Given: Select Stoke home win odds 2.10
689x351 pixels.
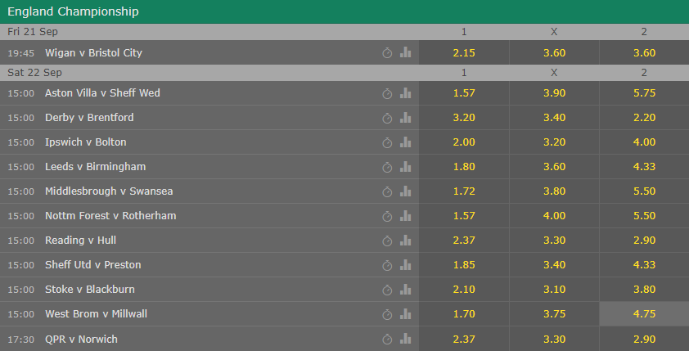Looking at the screenshot, I should tap(464, 290).
